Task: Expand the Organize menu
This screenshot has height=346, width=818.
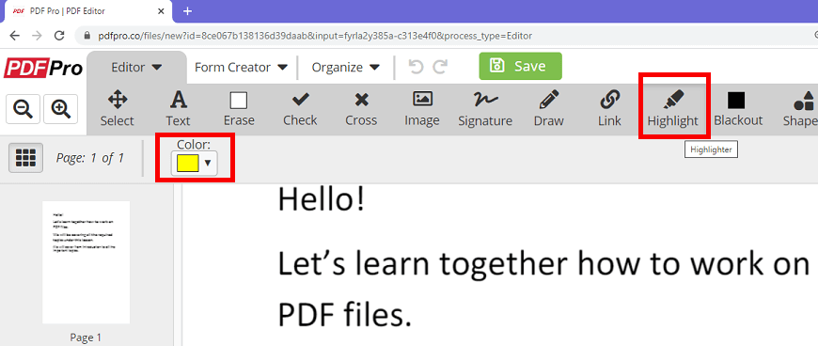Action: [346, 68]
